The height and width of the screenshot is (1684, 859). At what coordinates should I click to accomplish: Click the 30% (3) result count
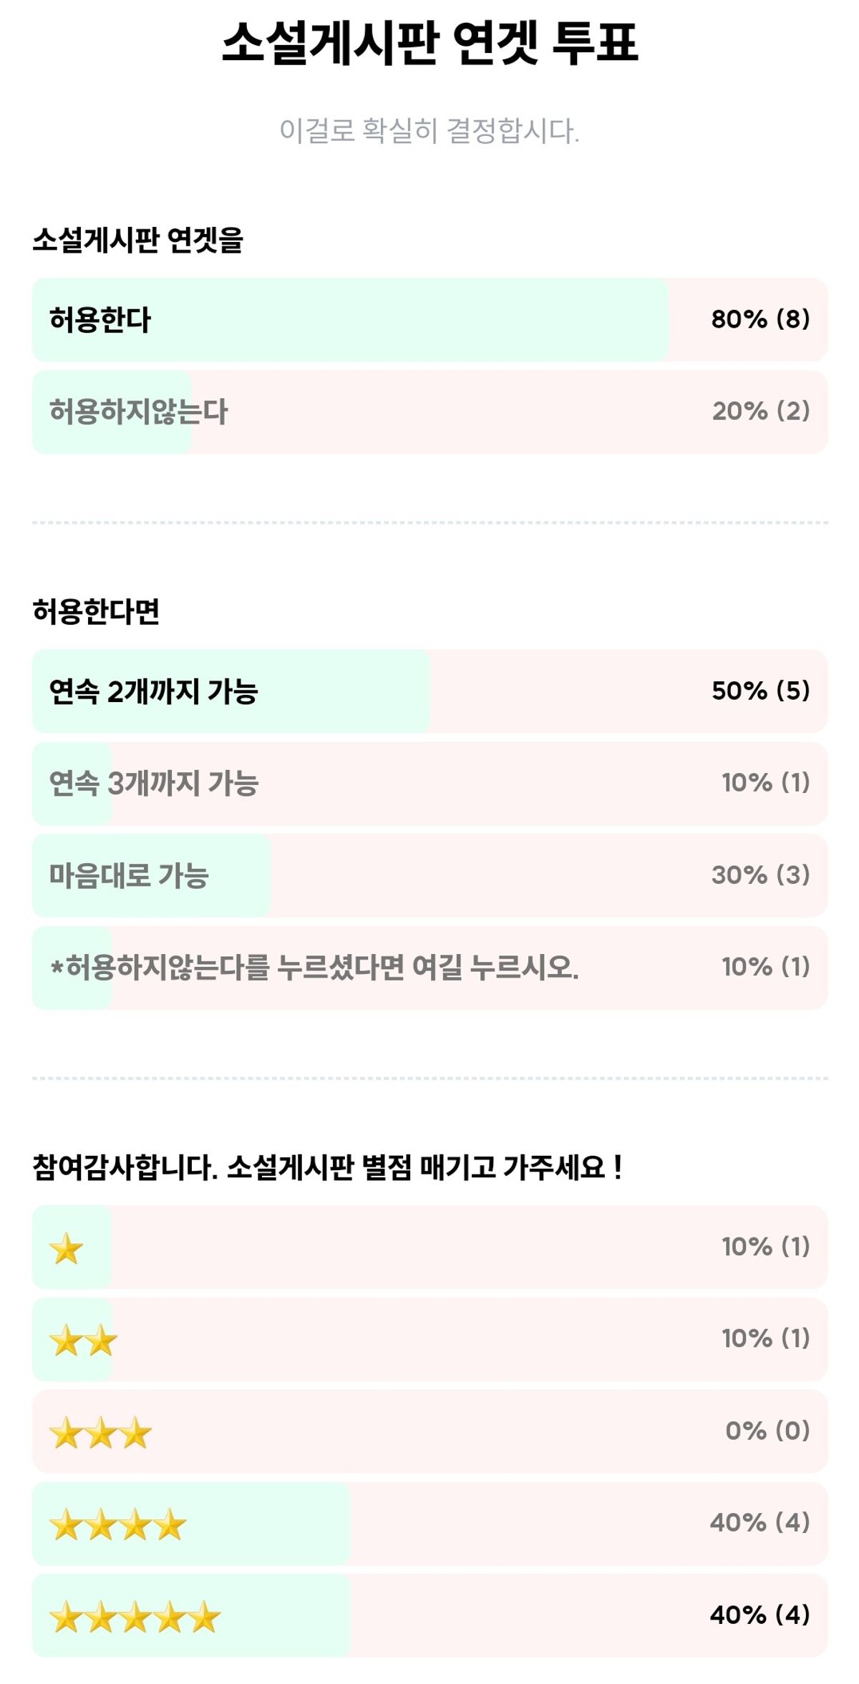(761, 875)
